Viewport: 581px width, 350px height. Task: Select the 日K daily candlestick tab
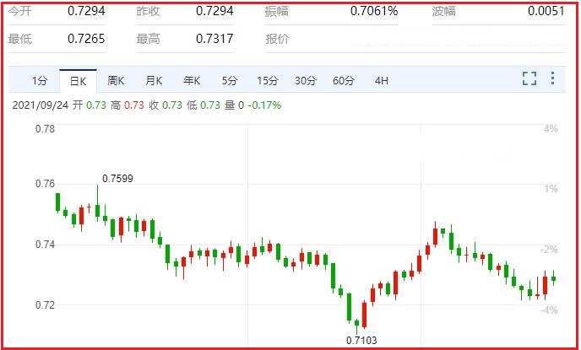(78, 81)
